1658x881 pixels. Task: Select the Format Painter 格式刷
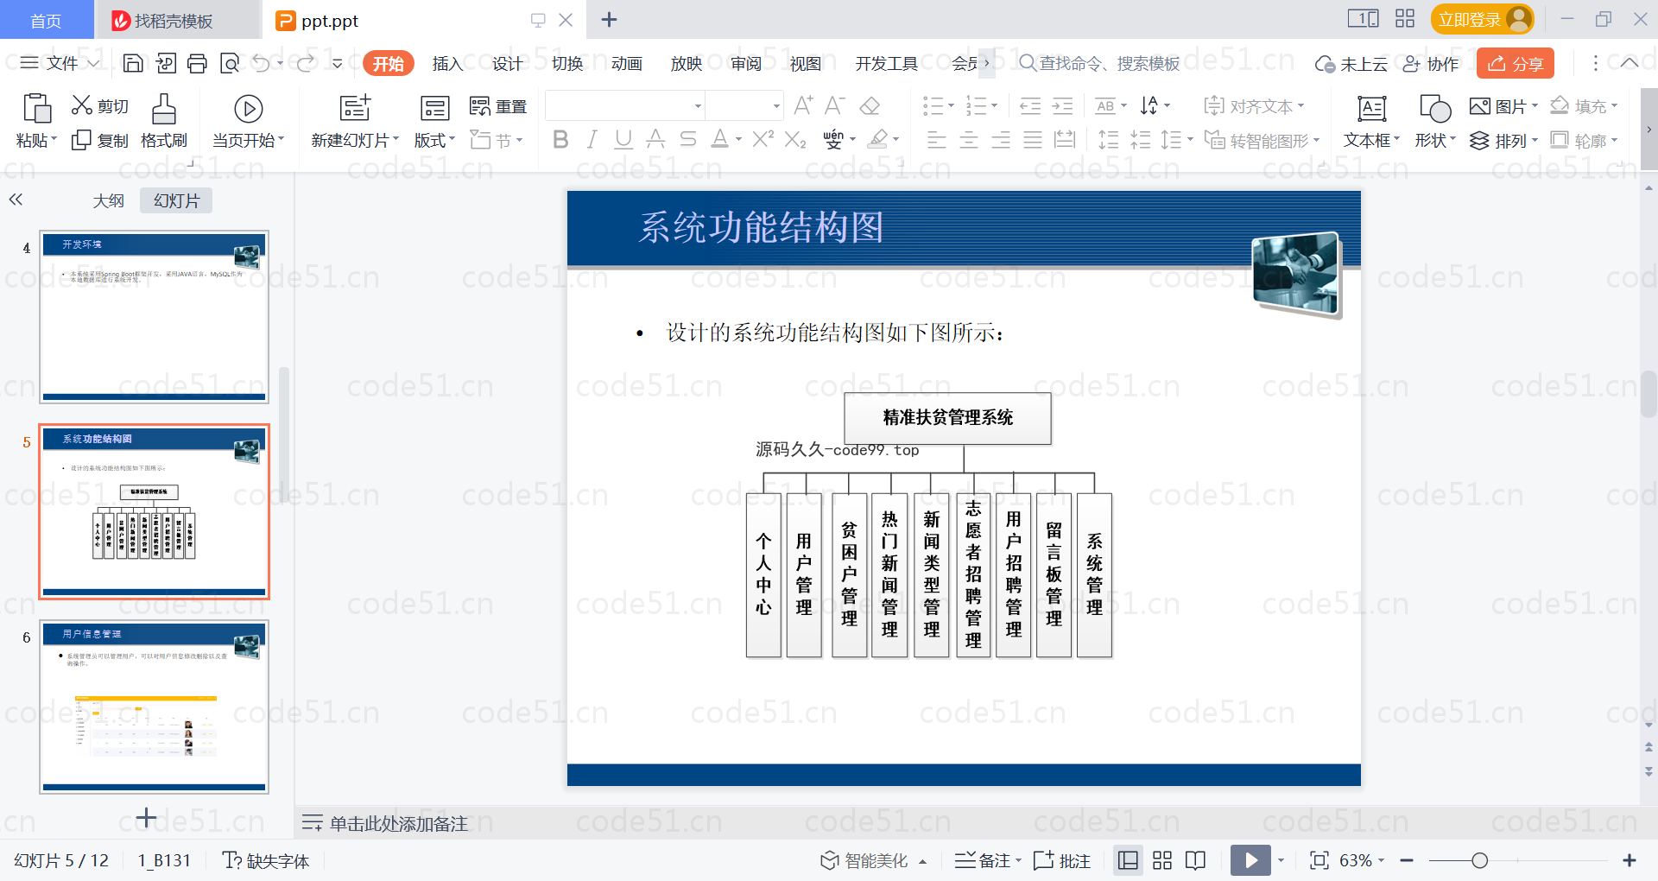click(x=163, y=122)
